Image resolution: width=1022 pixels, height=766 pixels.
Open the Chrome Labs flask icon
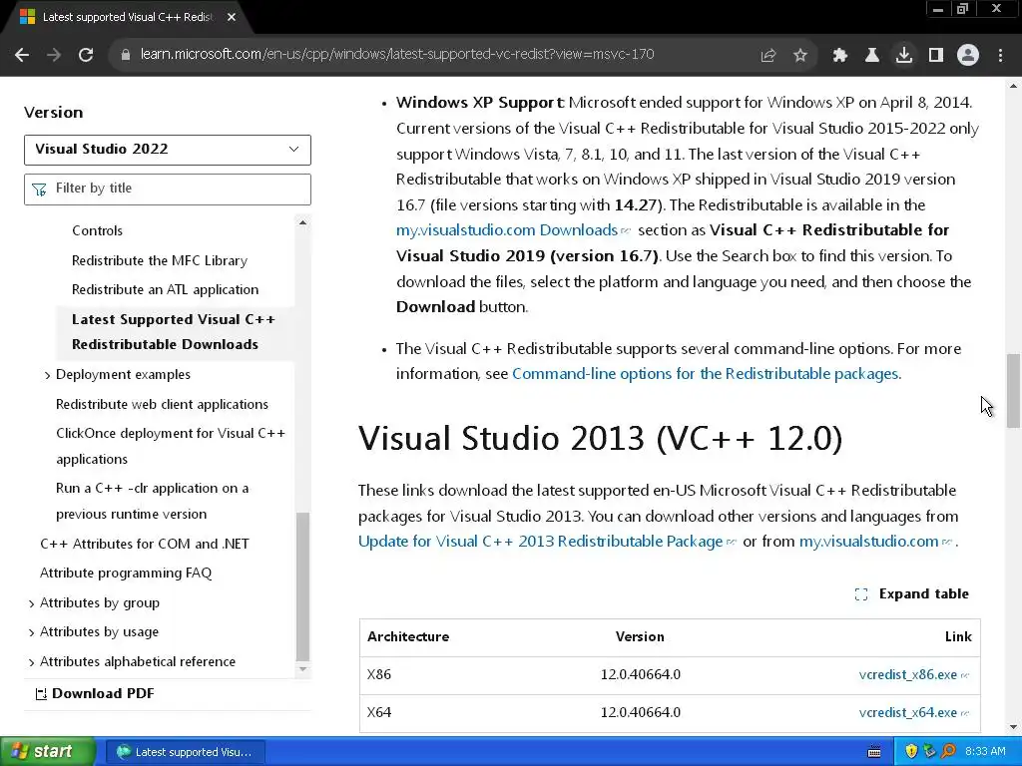tap(871, 55)
